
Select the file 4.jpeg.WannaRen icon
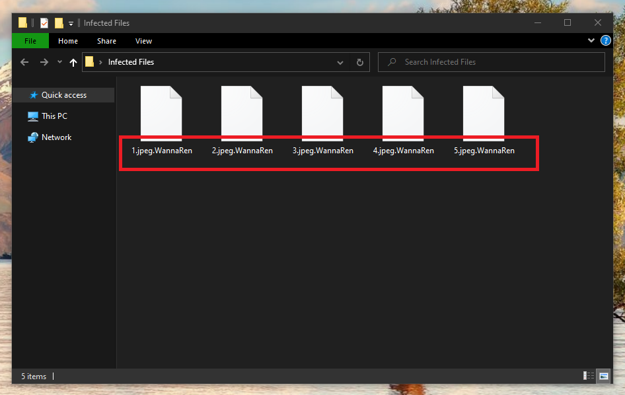[402, 113]
